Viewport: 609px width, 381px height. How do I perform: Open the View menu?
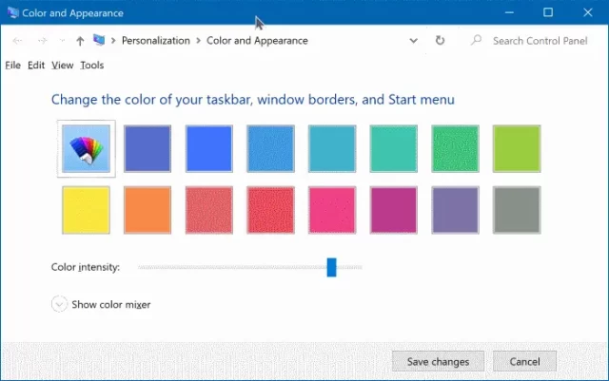click(62, 66)
